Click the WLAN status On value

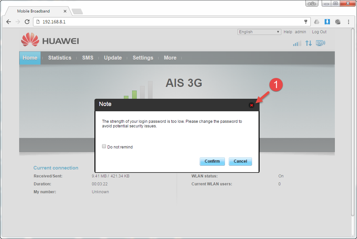[281, 176]
